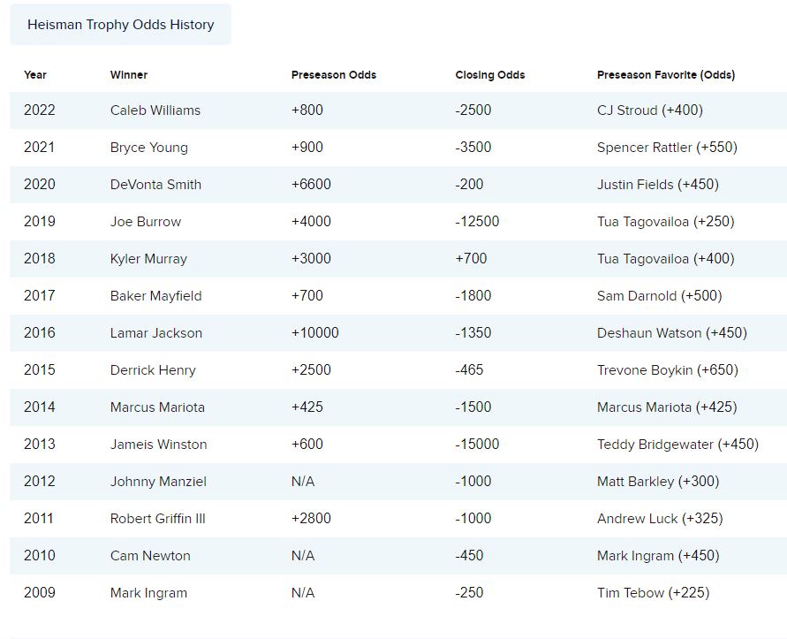This screenshot has height=639, width=787.
Task: Select the DeVonta Smith winner cell
Action: (155, 185)
